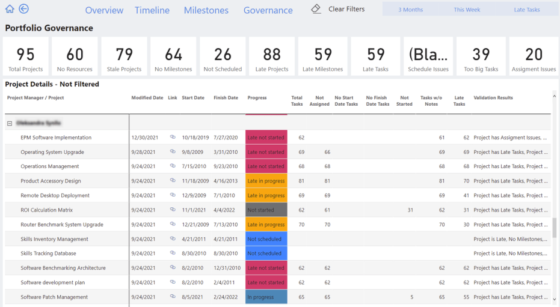Sort by the Progress column header
Screen dimensions: 560x307
pos(257,98)
